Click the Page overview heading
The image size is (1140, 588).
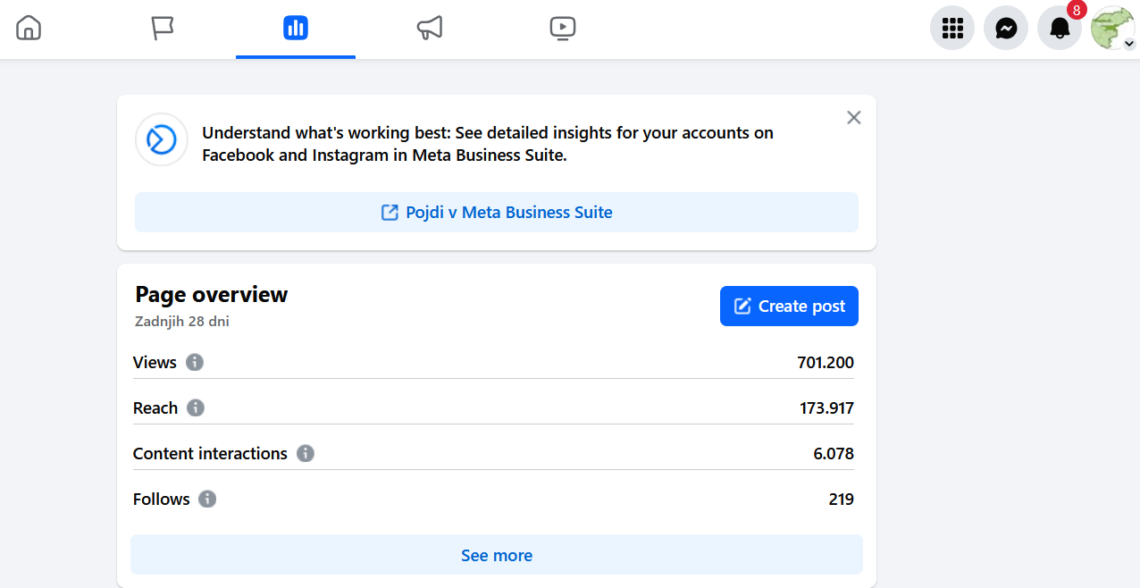click(212, 295)
